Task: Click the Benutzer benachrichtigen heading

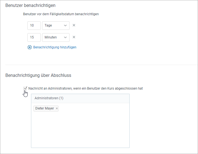Action: pyautogui.click(x=30, y=6)
